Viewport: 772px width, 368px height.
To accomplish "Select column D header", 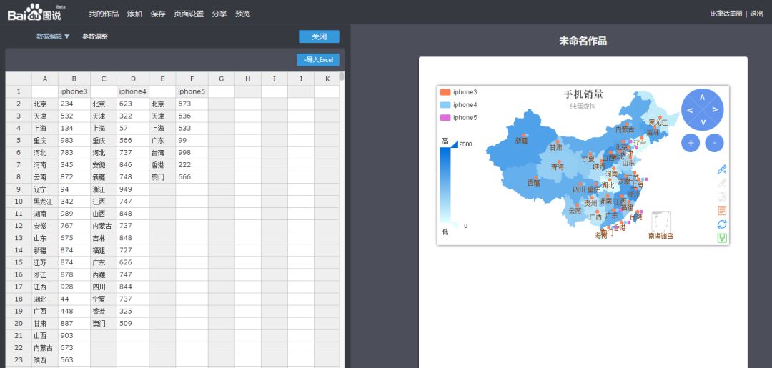I will coord(133,79).
